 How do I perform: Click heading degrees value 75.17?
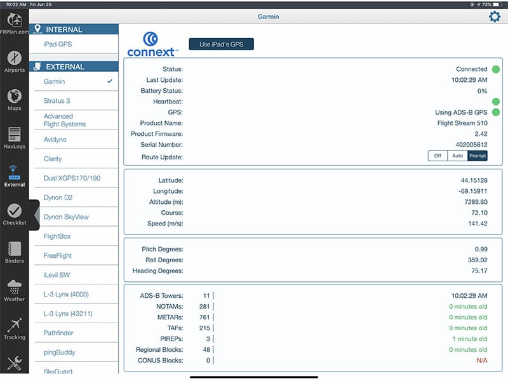(x=479, y=271)
